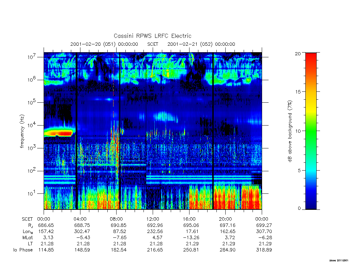Click the MLat value '-6.28'

pyautogui.click(x=264, y=238)
